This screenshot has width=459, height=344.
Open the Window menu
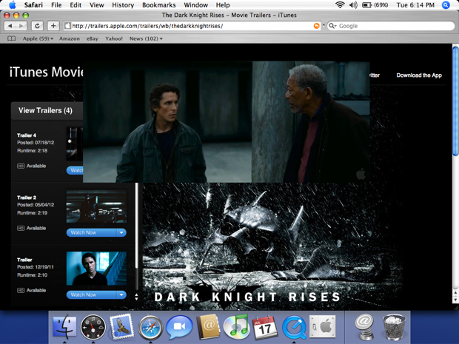coord(196,5)
